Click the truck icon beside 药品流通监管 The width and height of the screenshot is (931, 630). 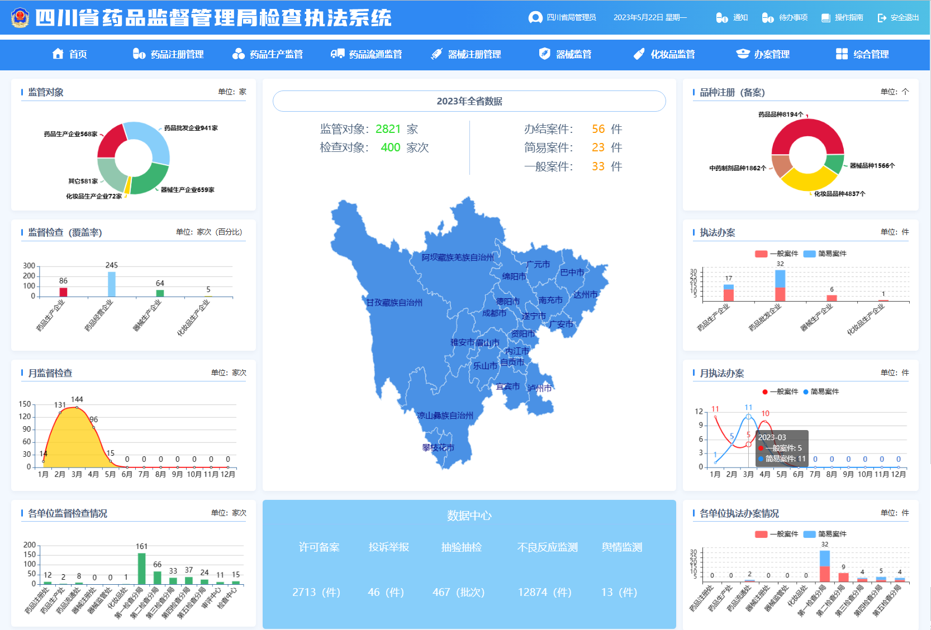(x=338, y=54)
